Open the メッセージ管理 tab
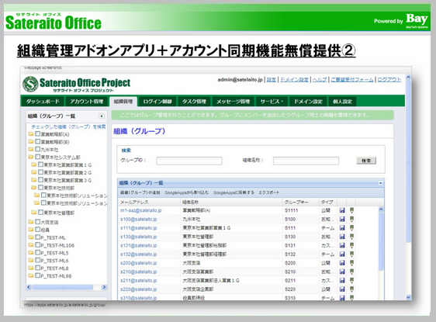This screenshot has width=436, height=322. [234, 102]
